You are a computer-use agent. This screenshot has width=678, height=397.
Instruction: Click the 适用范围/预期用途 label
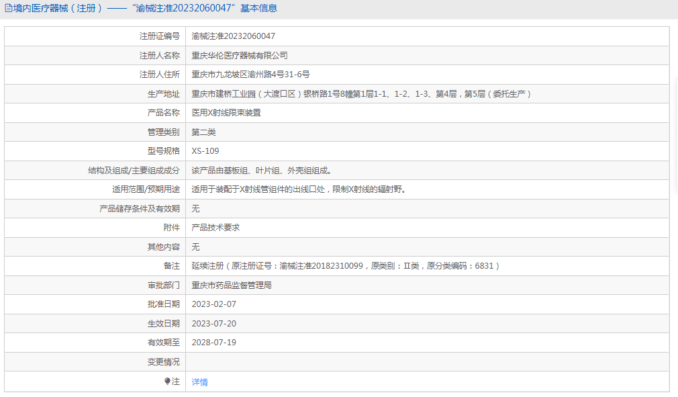tap(146, 189)
